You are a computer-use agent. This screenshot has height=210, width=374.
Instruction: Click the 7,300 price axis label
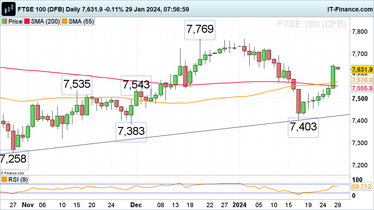(360, 143)
